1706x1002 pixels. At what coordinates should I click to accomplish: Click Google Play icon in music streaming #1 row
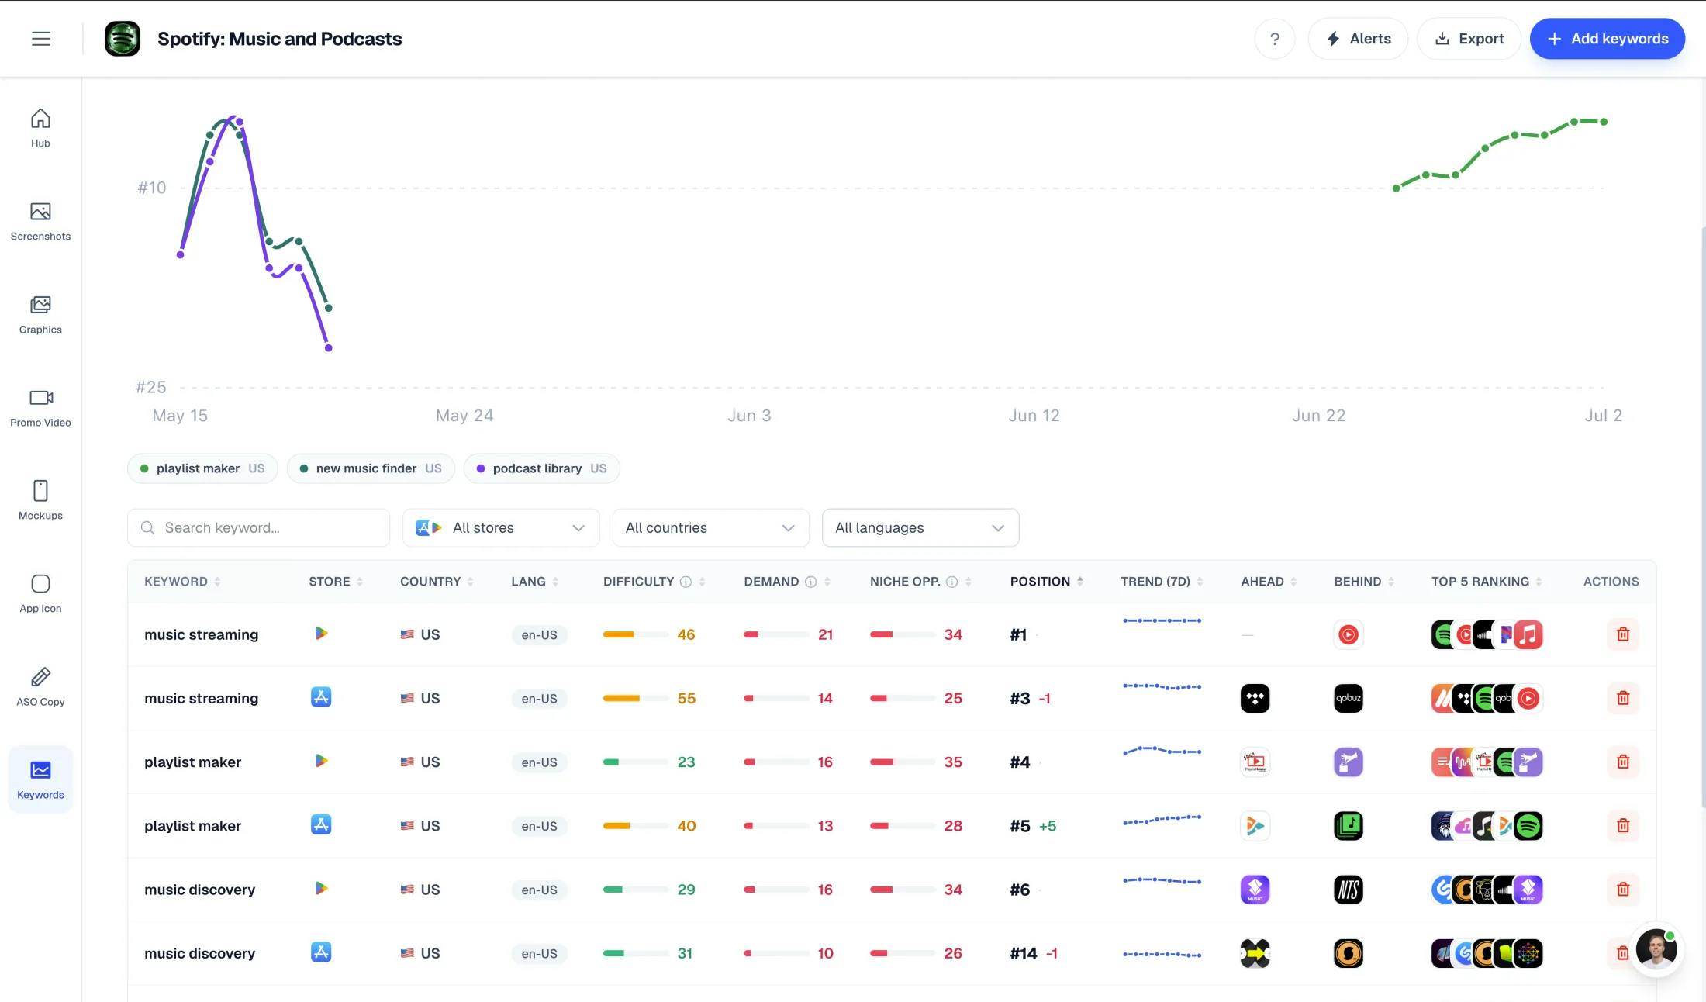click(321, 634)
